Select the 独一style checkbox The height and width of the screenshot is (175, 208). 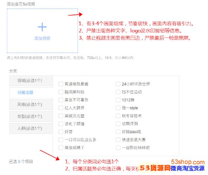[x=118, y=108]
